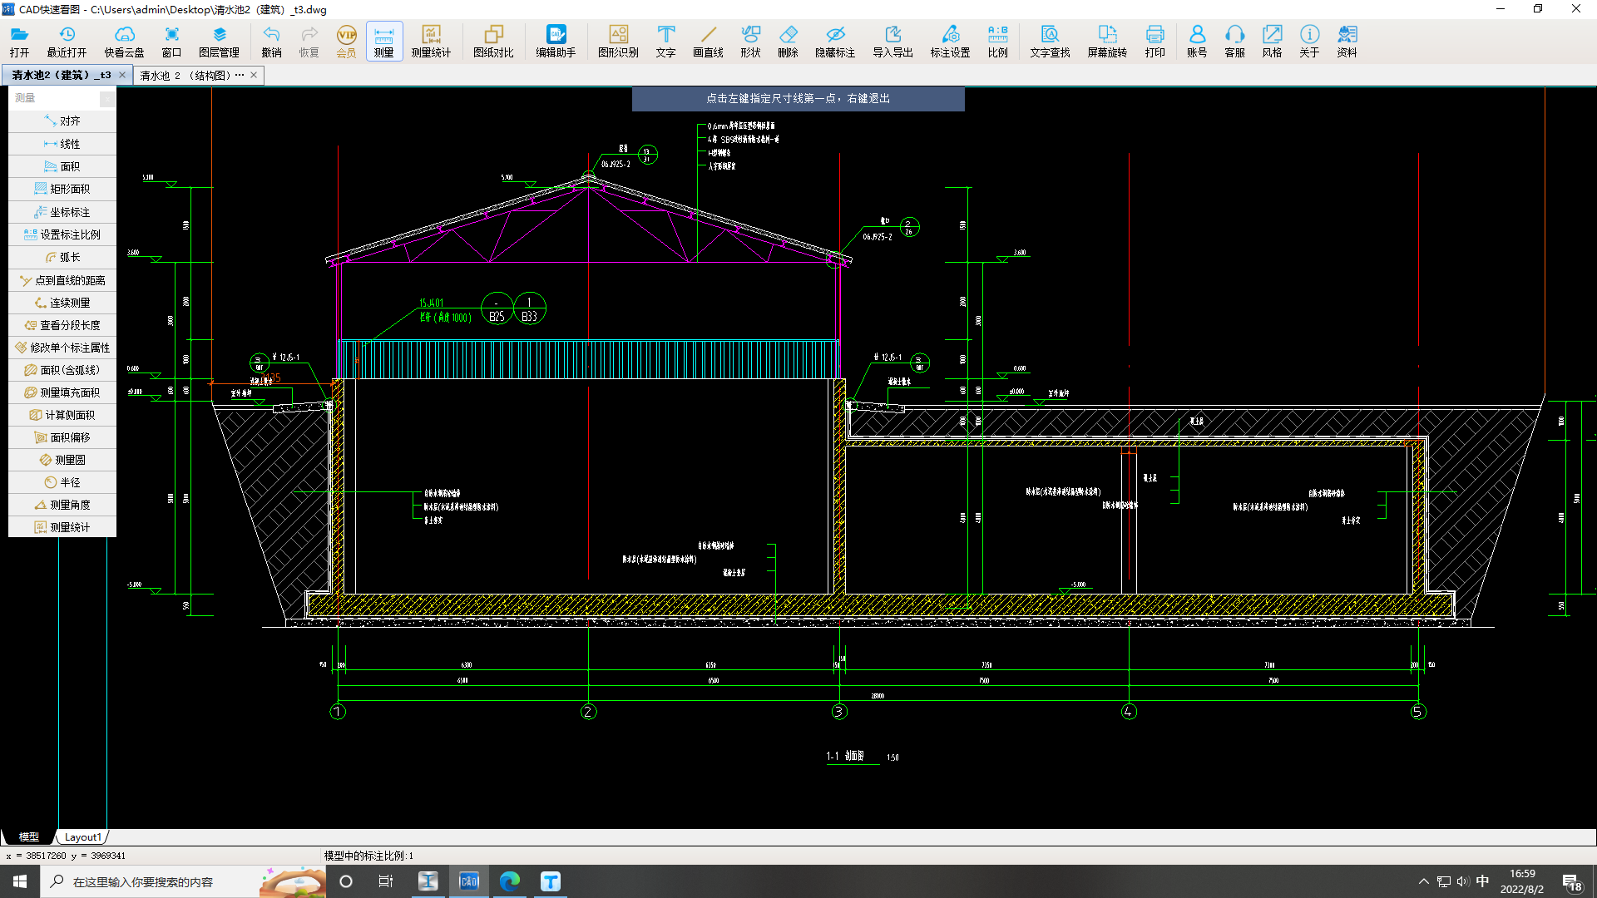Select 对齐 aligned measurement
Image resolution: width=1597 pixels, height=898 pixels.
(62, 121)
